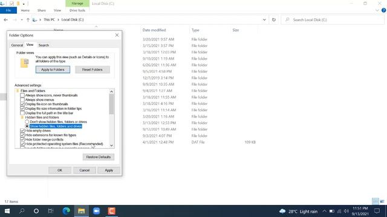This screenshot has height=217, width=387.
Task: Launch Microsoft Edge from taskbar
Action: 66,211
